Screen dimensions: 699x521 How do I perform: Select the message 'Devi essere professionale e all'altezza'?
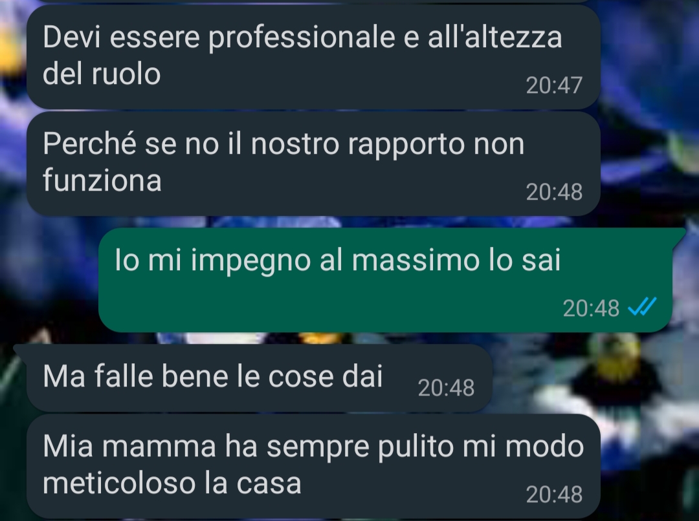click(x=313, y=56)
